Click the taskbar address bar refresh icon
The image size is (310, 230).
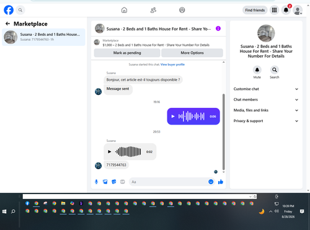click(255, 197)
